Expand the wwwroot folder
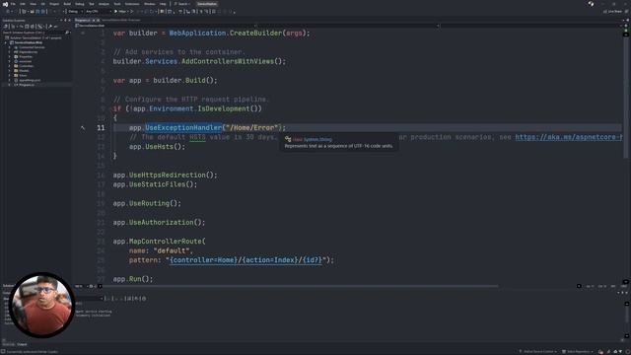 (x=10, y=61)
